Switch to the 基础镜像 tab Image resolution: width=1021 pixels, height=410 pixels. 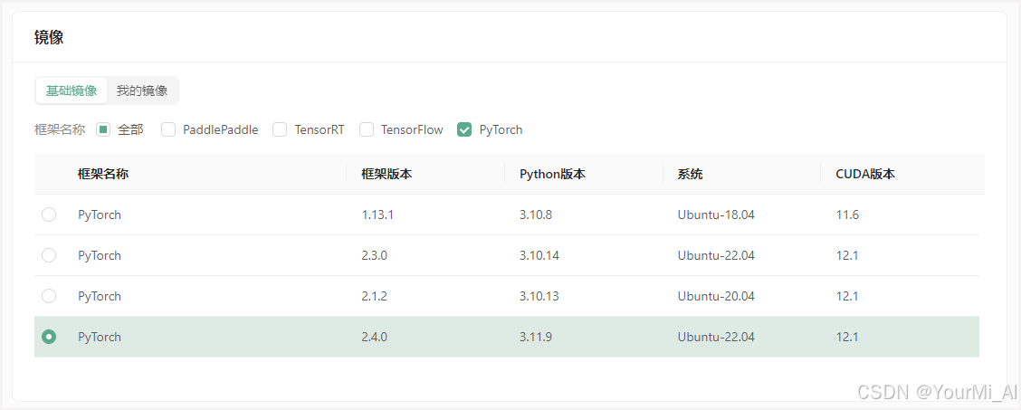click(x=72, y=91)
